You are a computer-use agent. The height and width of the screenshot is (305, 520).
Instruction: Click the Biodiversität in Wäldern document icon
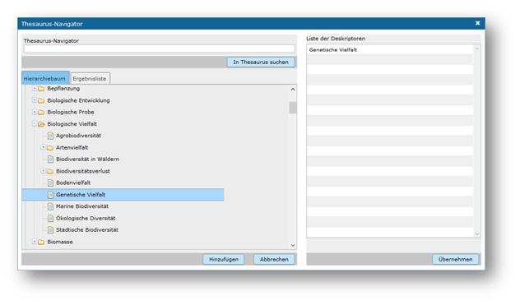(x=50, y=159)
